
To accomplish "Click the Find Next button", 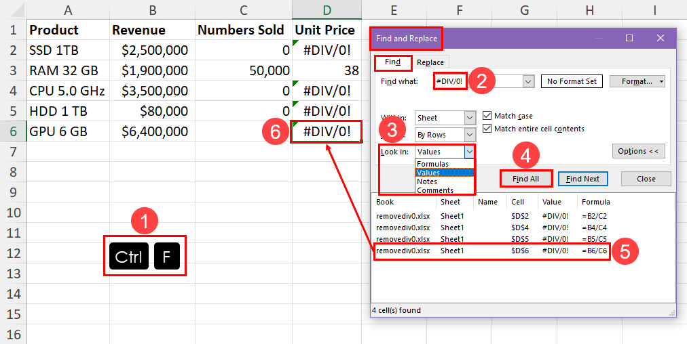I will [584, 179].
